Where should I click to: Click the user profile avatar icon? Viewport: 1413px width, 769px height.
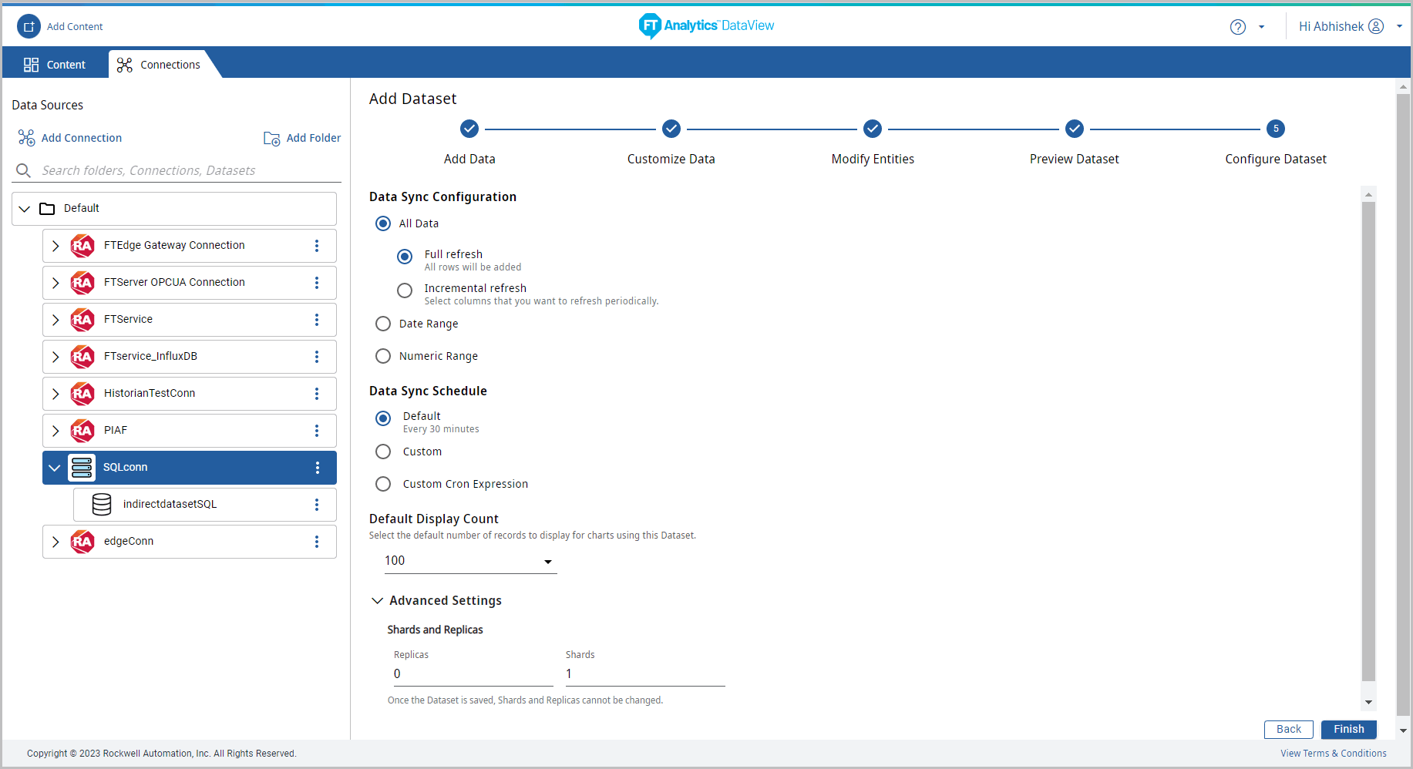coord(1376,26)
